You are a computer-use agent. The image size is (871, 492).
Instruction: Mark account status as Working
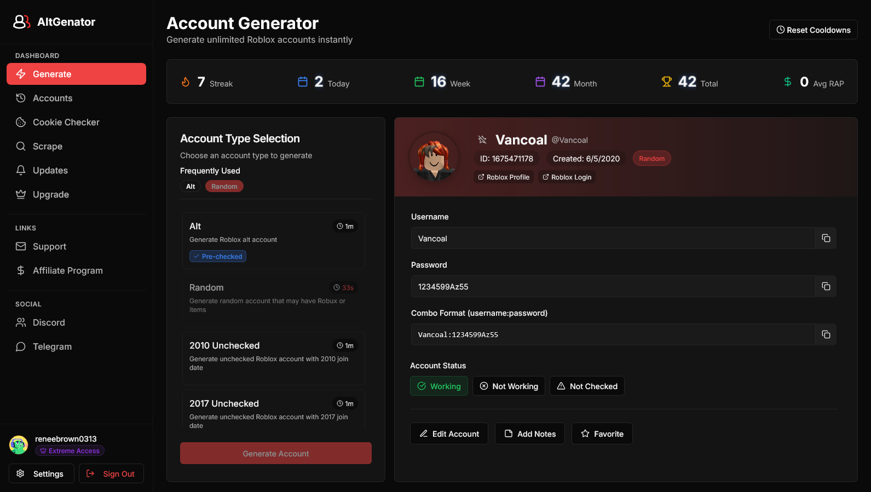point(439,386)
